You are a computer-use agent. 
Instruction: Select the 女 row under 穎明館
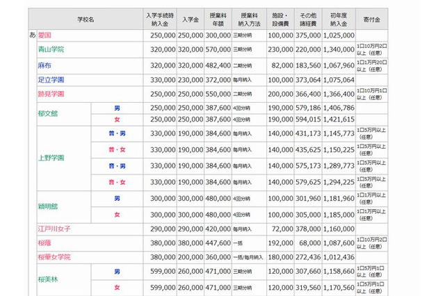tap(117, 215)
